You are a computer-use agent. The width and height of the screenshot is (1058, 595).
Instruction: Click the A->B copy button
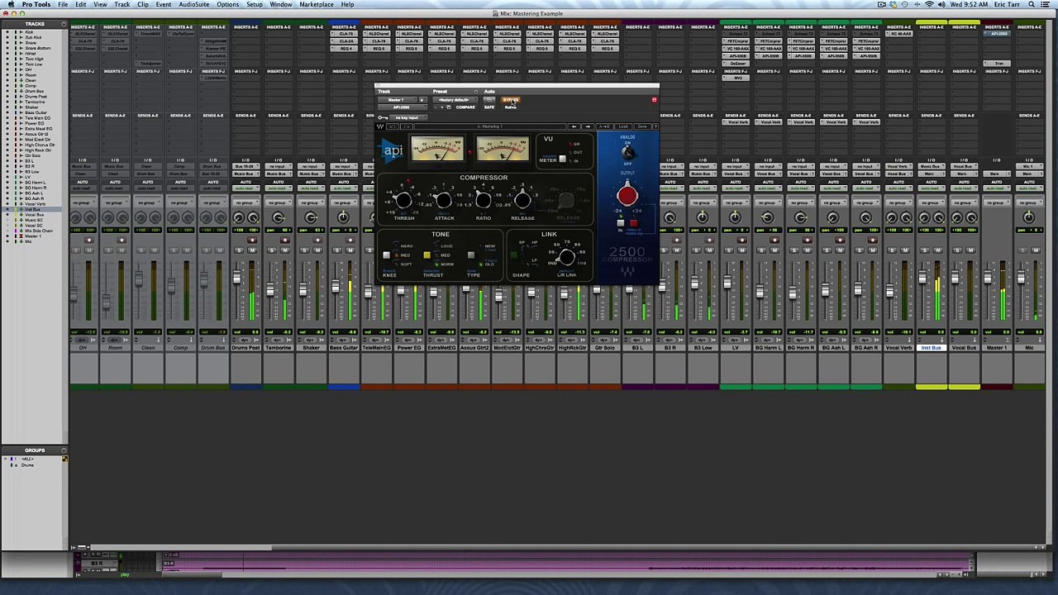(606, 126)
